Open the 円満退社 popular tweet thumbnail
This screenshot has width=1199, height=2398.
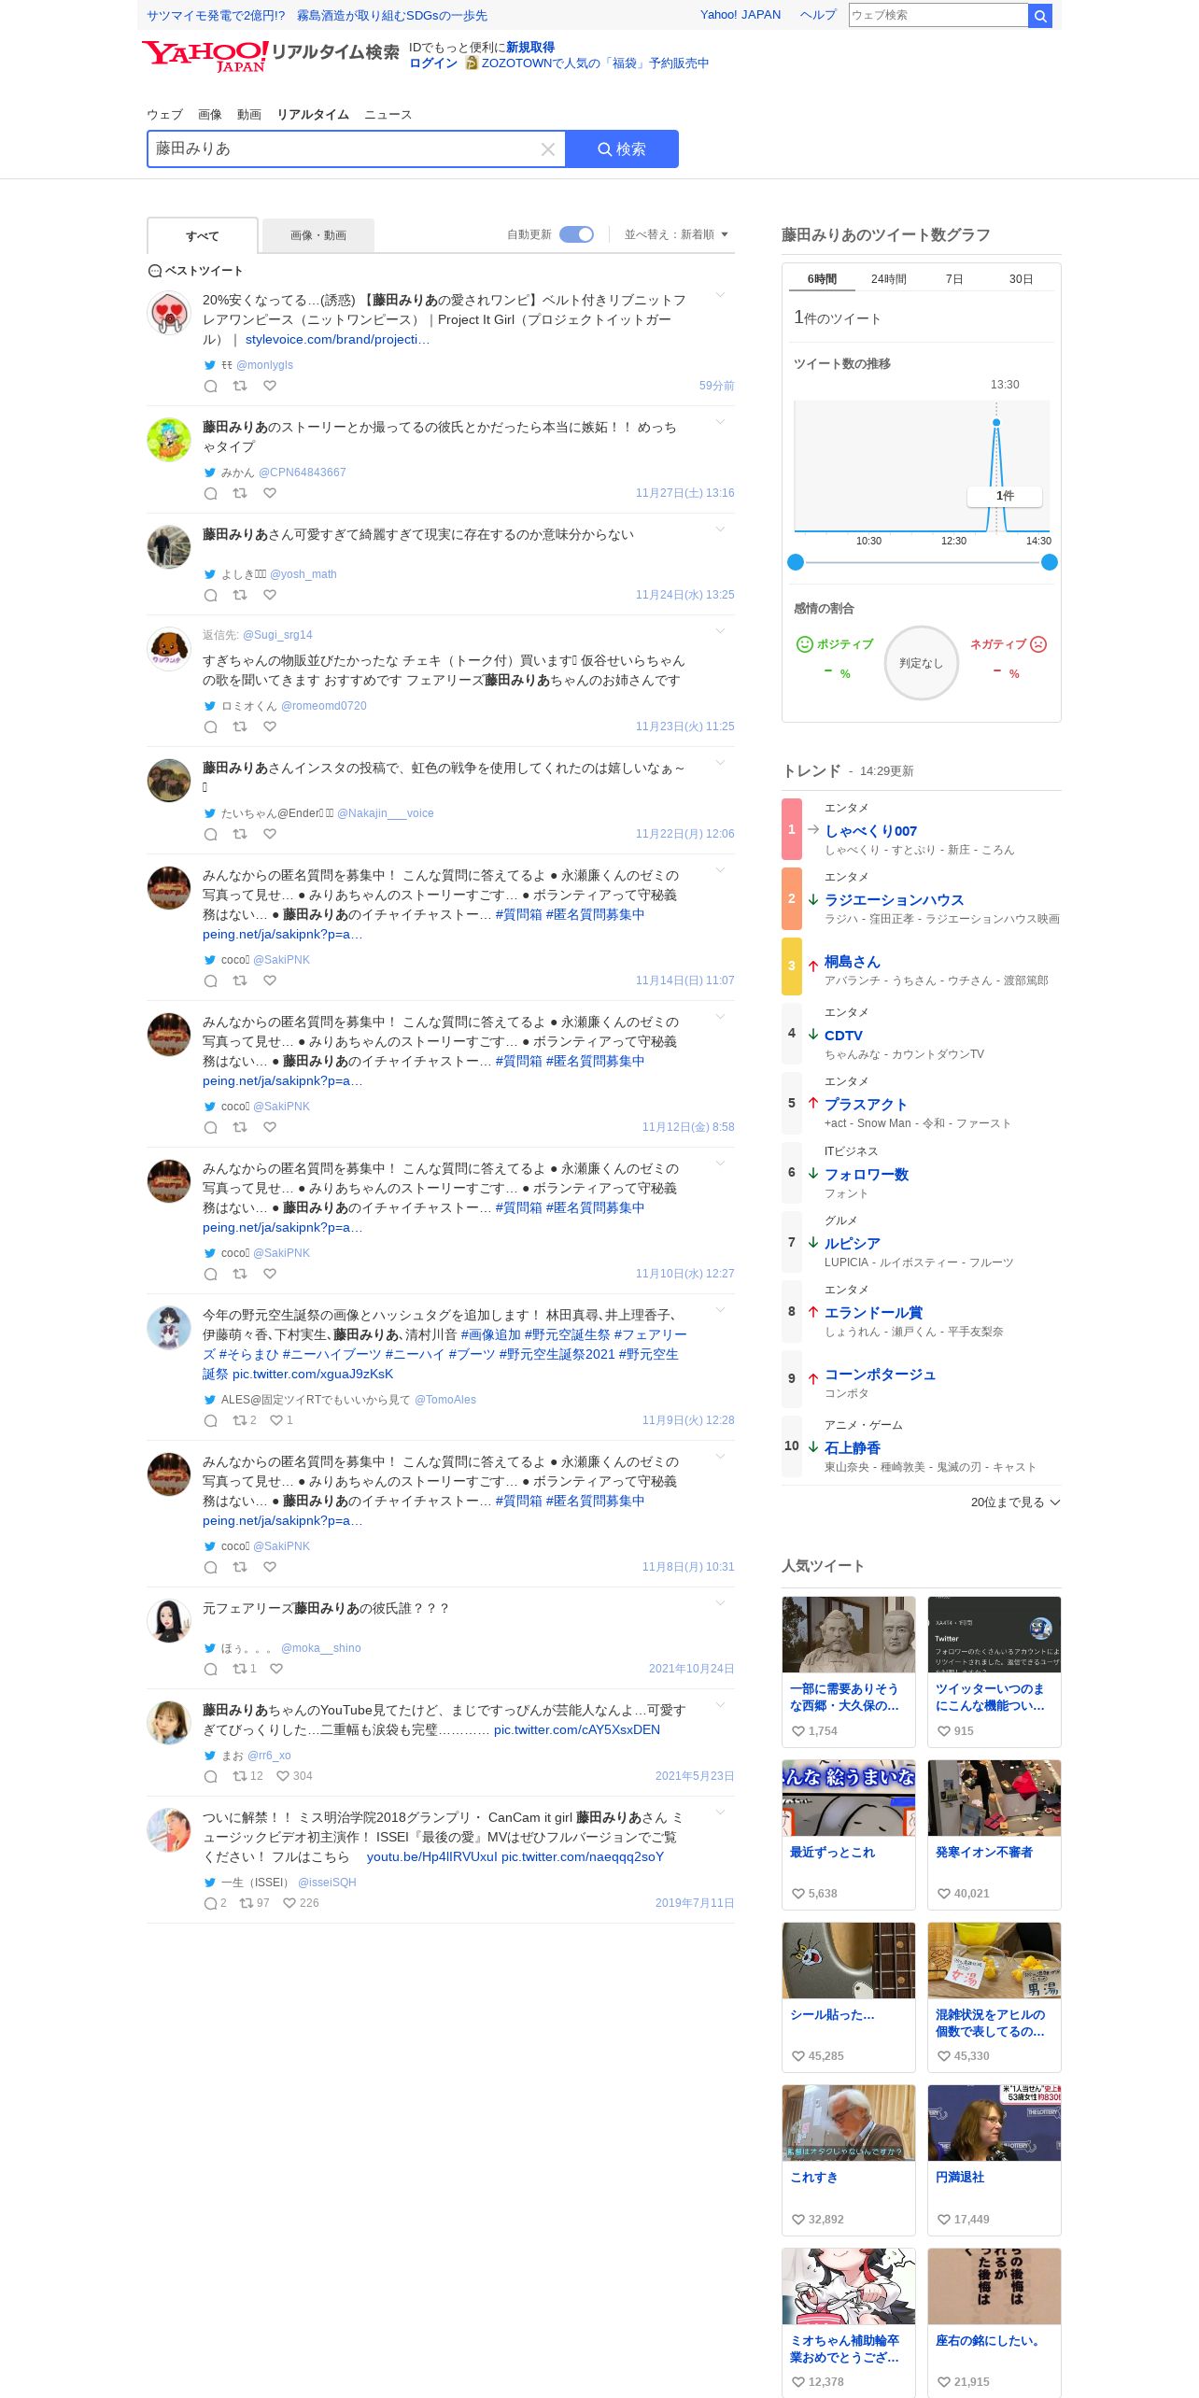click(x=994, y=2123)
